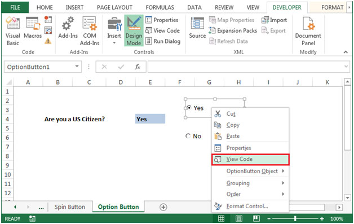The image size is (354, 224).
Task: Switch to the FORMAT tab
Action: pyautogui.click(x=332, y=7)
